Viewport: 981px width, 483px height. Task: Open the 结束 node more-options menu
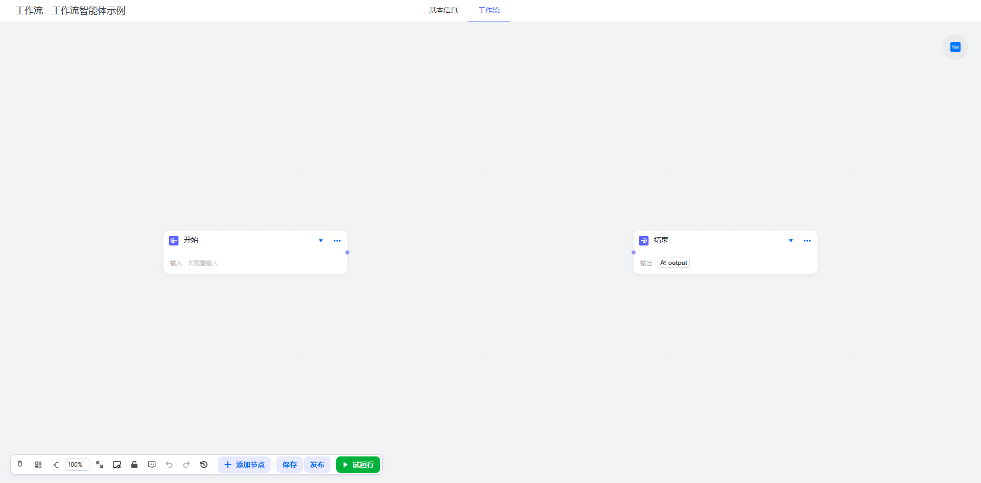coord(807,241)
